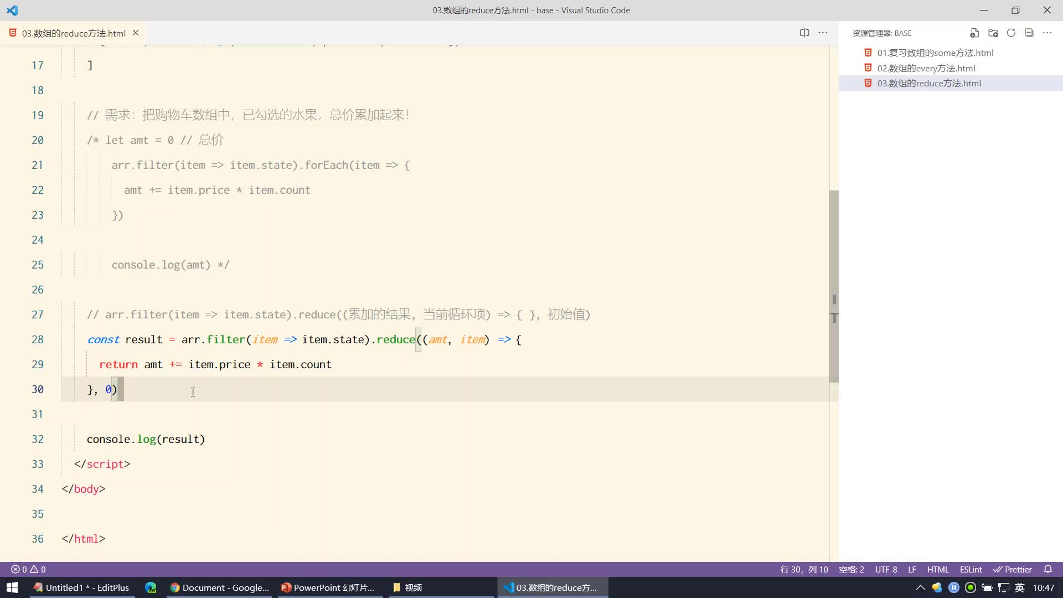
Task: Go to line via 行 30, 列 10 indicator
Action: [x=804, y=569]
